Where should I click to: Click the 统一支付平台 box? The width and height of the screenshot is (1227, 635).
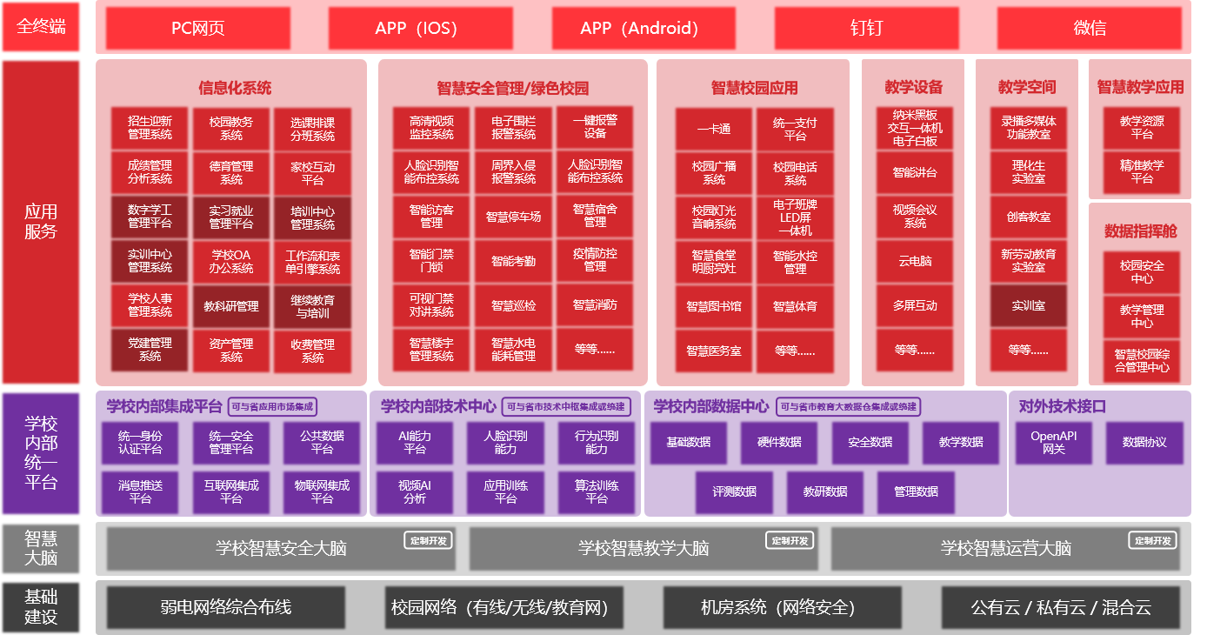pos(795,129)
